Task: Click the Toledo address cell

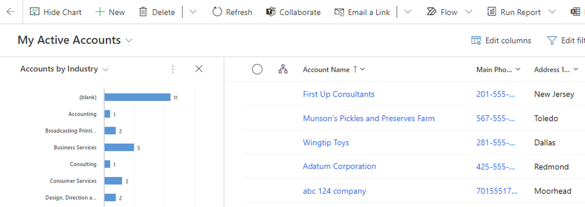Action: point(546,118)
